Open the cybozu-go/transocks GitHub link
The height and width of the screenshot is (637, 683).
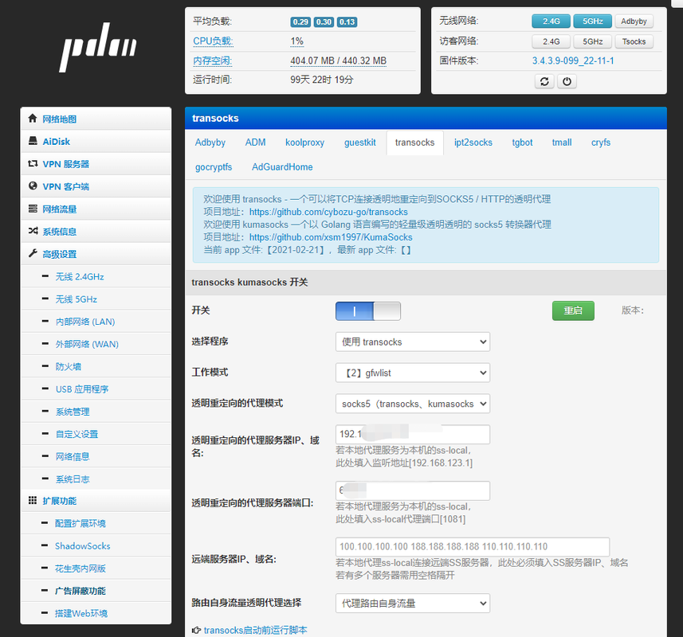(328, 212)
